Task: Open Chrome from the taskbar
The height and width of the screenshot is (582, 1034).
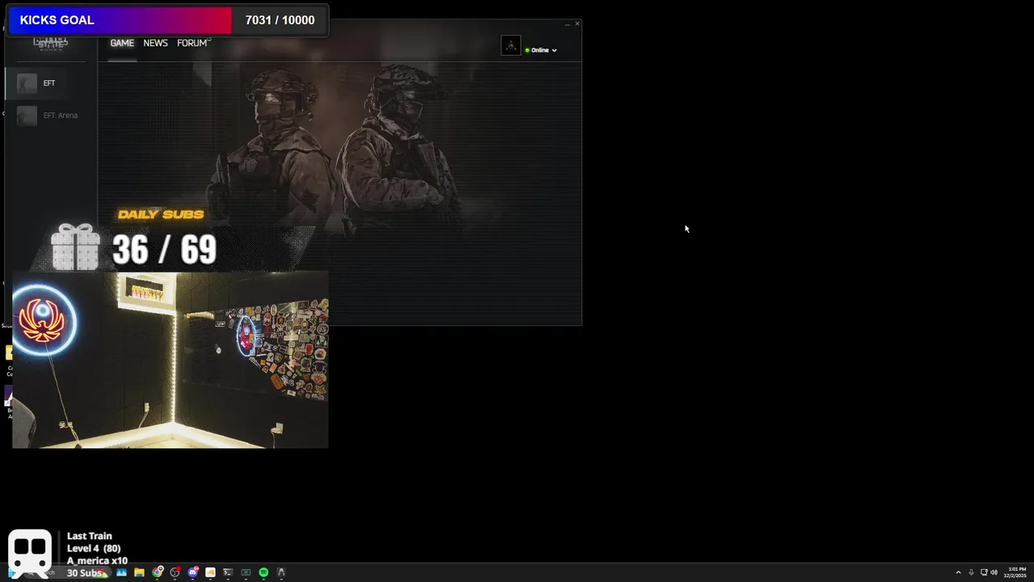Action: (x=158, y=572)
